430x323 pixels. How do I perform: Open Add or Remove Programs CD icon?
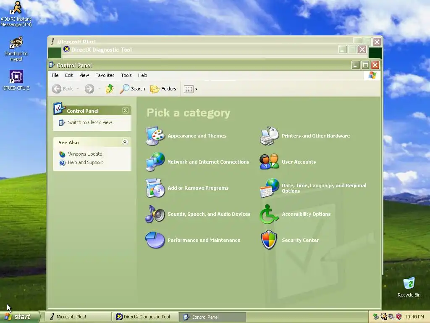pos(155,188)
